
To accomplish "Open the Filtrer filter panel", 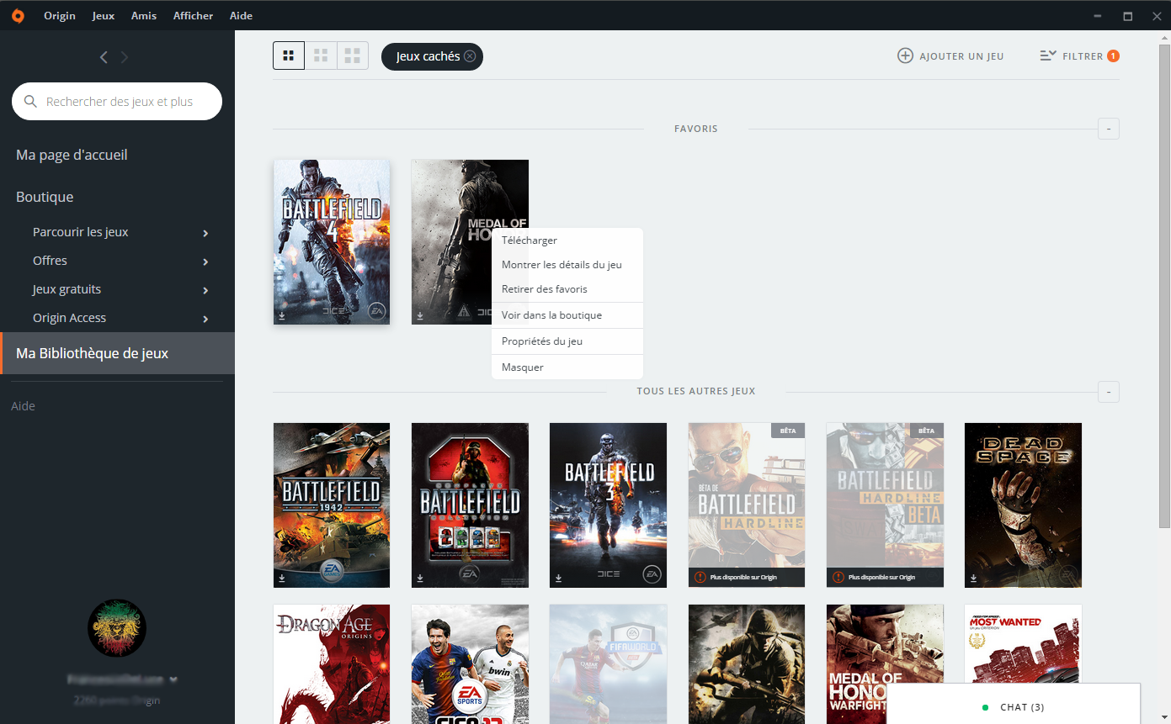I will pos(1079,56).
